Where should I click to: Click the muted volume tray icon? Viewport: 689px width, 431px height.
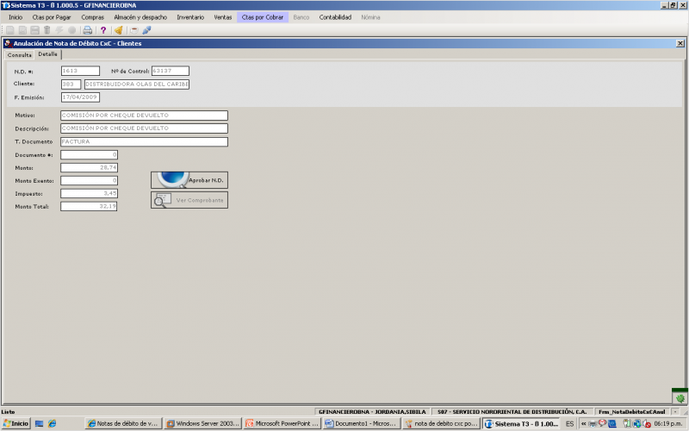coord(647,424)
